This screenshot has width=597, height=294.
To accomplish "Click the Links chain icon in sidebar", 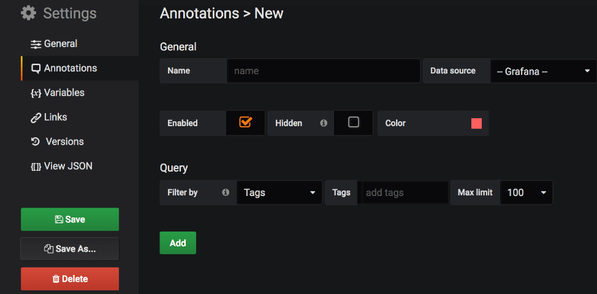I will (x=36, y=118).
